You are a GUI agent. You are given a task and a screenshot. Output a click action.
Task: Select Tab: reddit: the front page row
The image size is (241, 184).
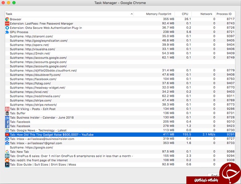(x=120, y=160)
